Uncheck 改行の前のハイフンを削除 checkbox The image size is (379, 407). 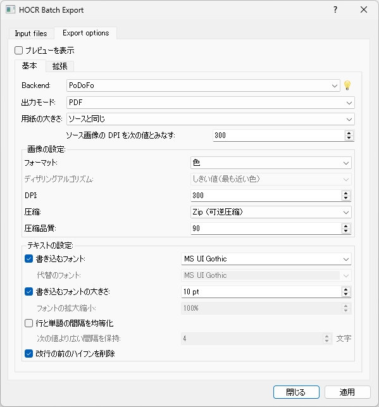click(29, 354)
